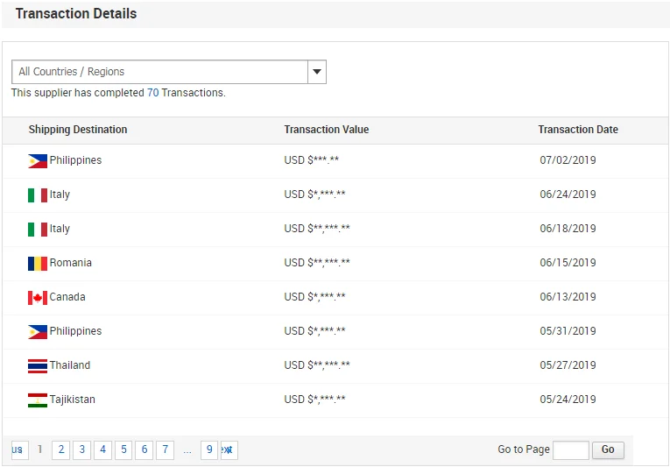This screenshot has width=670, height=467.
Task: Click the Romania flag icon
Action: (37, 263)
